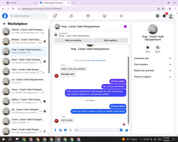Expand Privacy & support section
The image size is (178, 142).
coord(153,77)
